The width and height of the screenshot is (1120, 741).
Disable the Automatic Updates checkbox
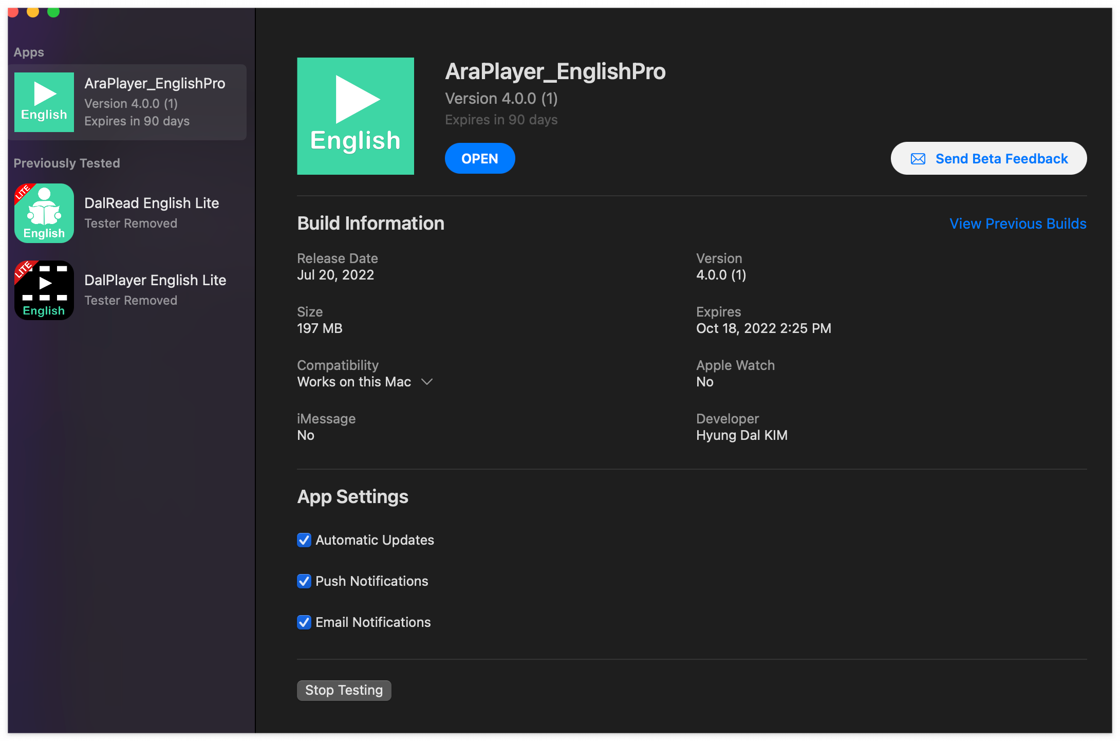304,540
